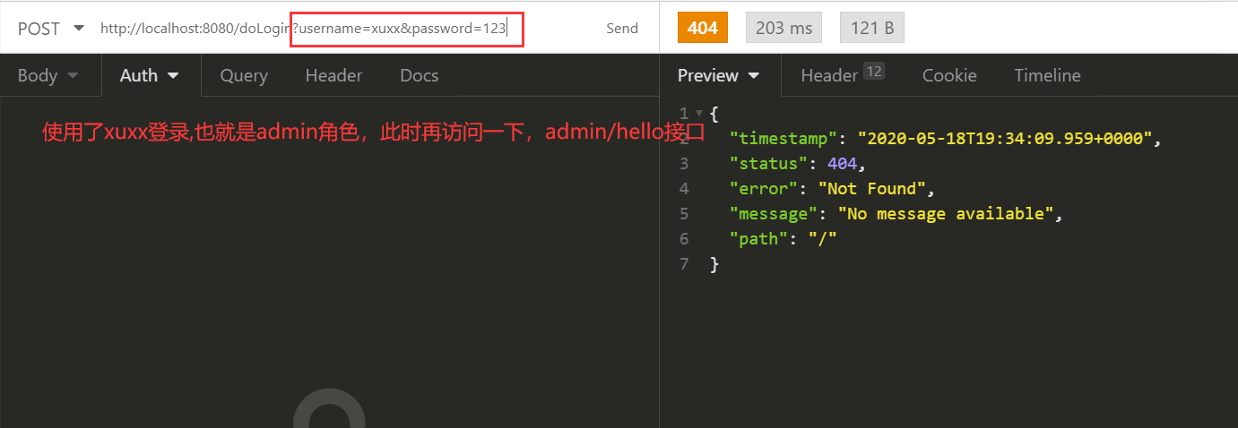
Task: Select the timestamp value 2020-05-18T19:34:09.959+0000
Action: (x=1004, y=139)
